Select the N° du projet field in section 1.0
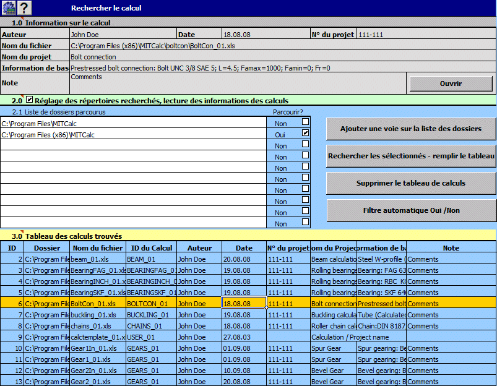Screen dimensions: 497x386 click(x=426, y=34)
